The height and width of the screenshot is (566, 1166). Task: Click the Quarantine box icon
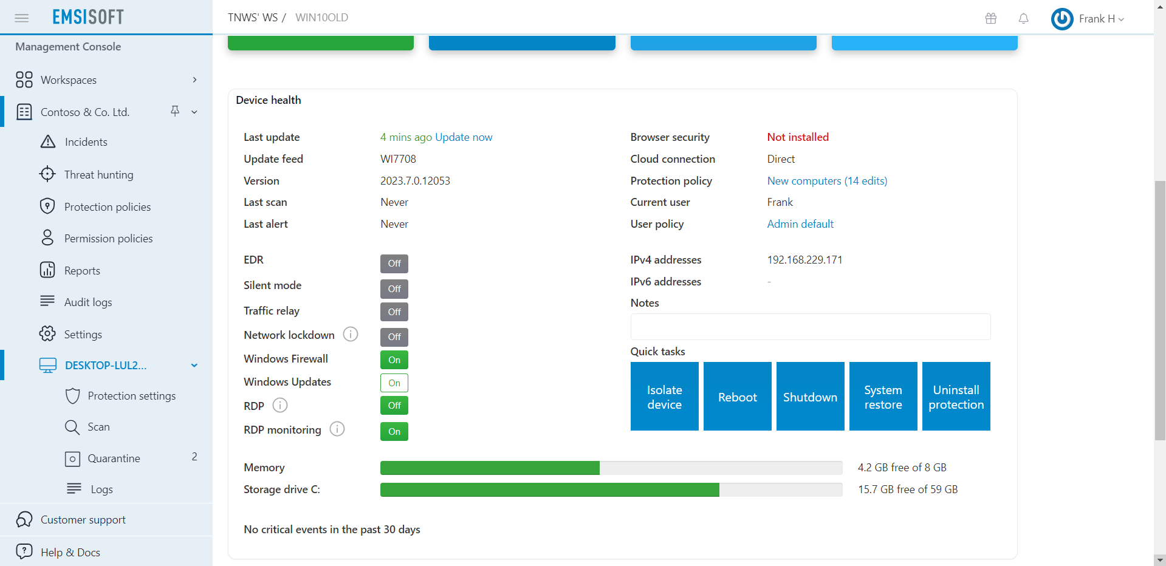pos(72,459)
